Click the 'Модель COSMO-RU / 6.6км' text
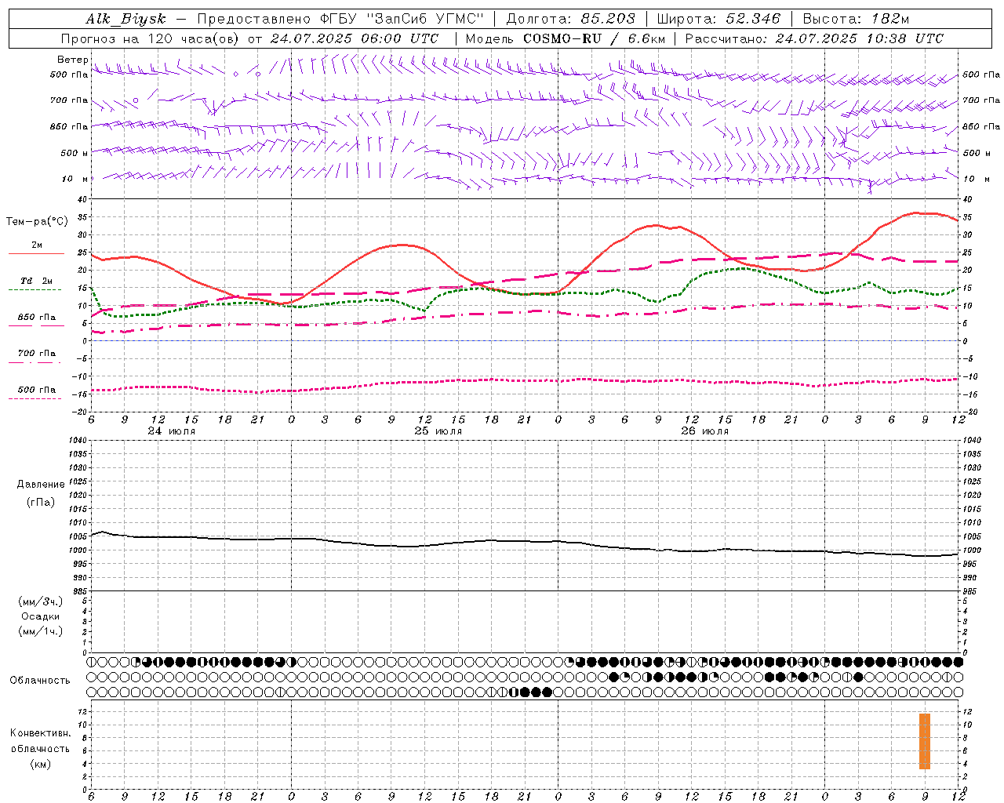This screenshot has height=803, width=1004. click(x=566, y=38)
